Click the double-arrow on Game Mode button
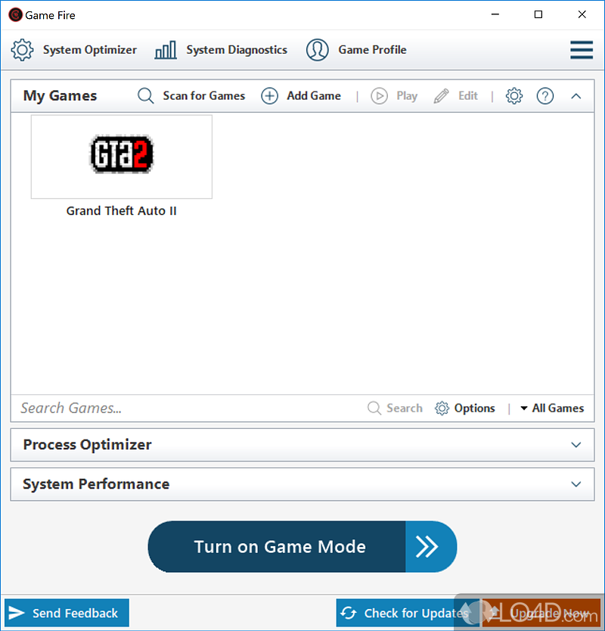Image resolution: width=605 pixels, height=631 pixels. [429, 546]
